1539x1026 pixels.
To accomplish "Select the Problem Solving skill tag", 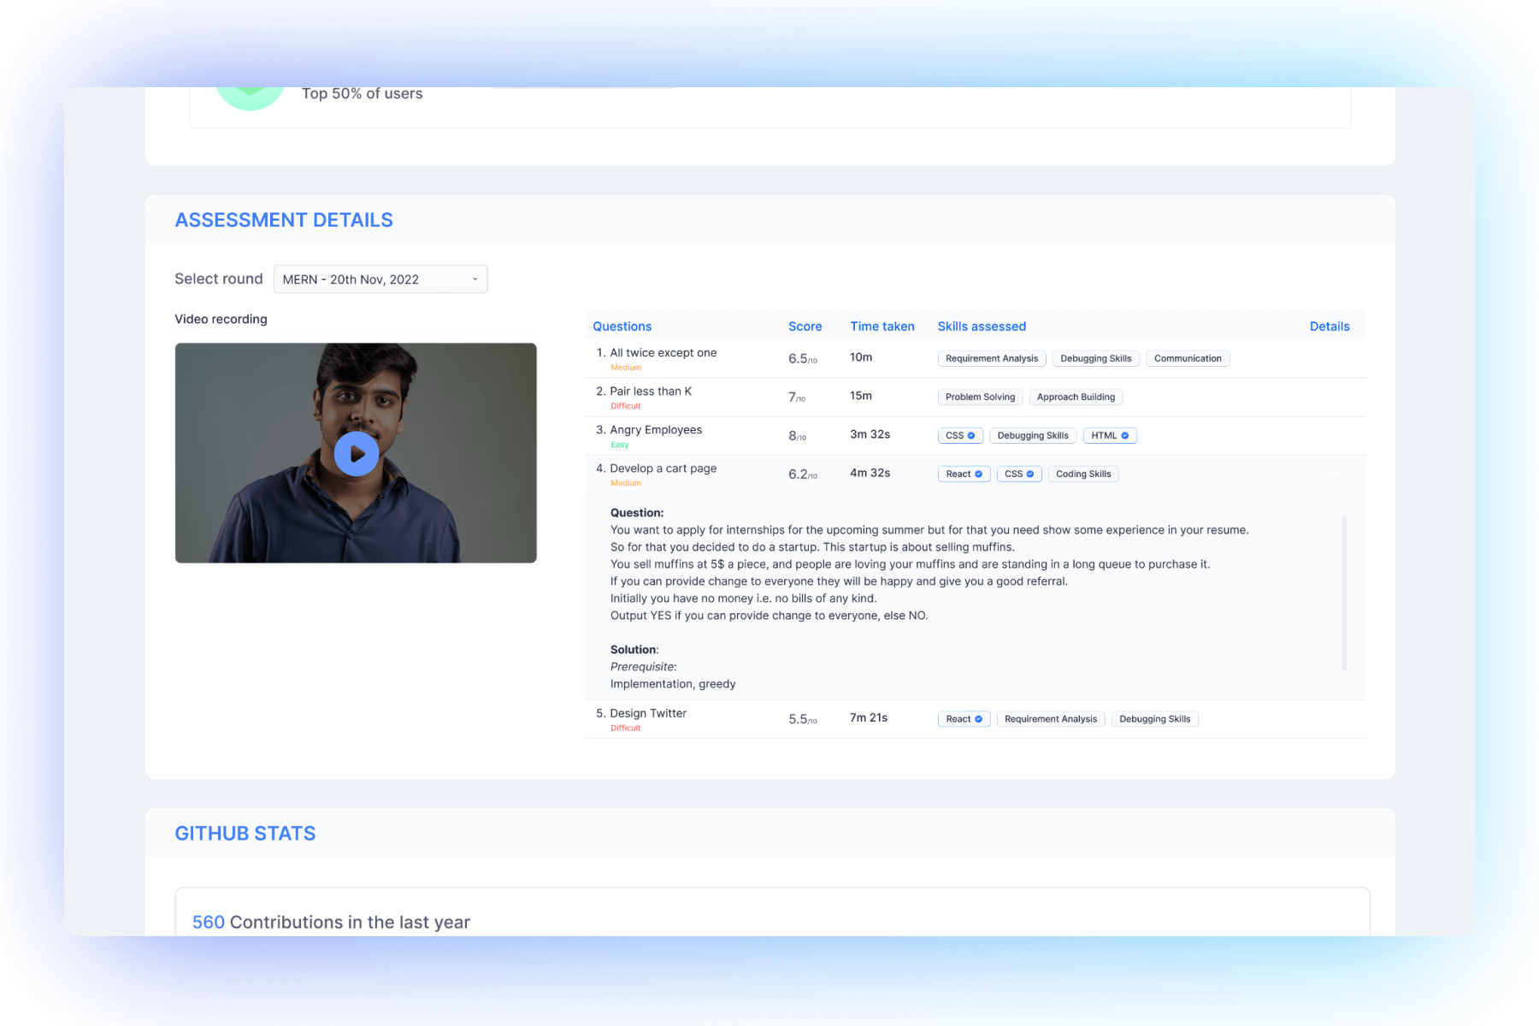I will 980,398.
